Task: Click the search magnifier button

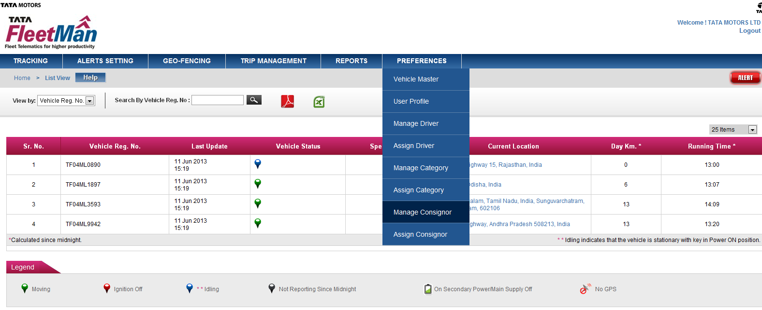Action: tap(254, 100)
